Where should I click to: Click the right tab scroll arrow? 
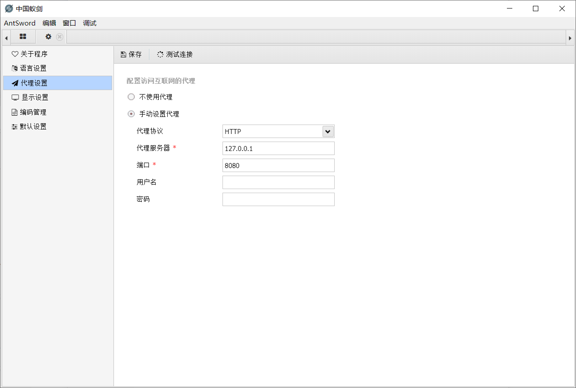[x=570, y=38]
